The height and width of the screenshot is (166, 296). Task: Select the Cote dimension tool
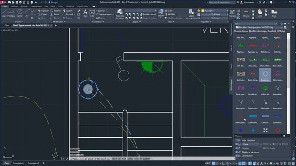[x=92, y=13]
